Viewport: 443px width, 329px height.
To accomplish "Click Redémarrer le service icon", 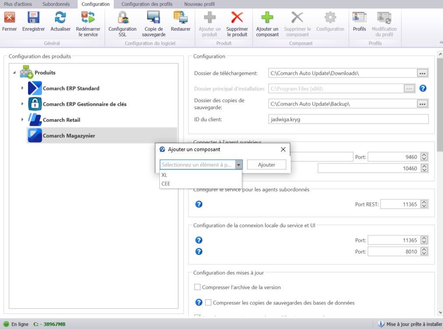I will (x=88, y=18).
